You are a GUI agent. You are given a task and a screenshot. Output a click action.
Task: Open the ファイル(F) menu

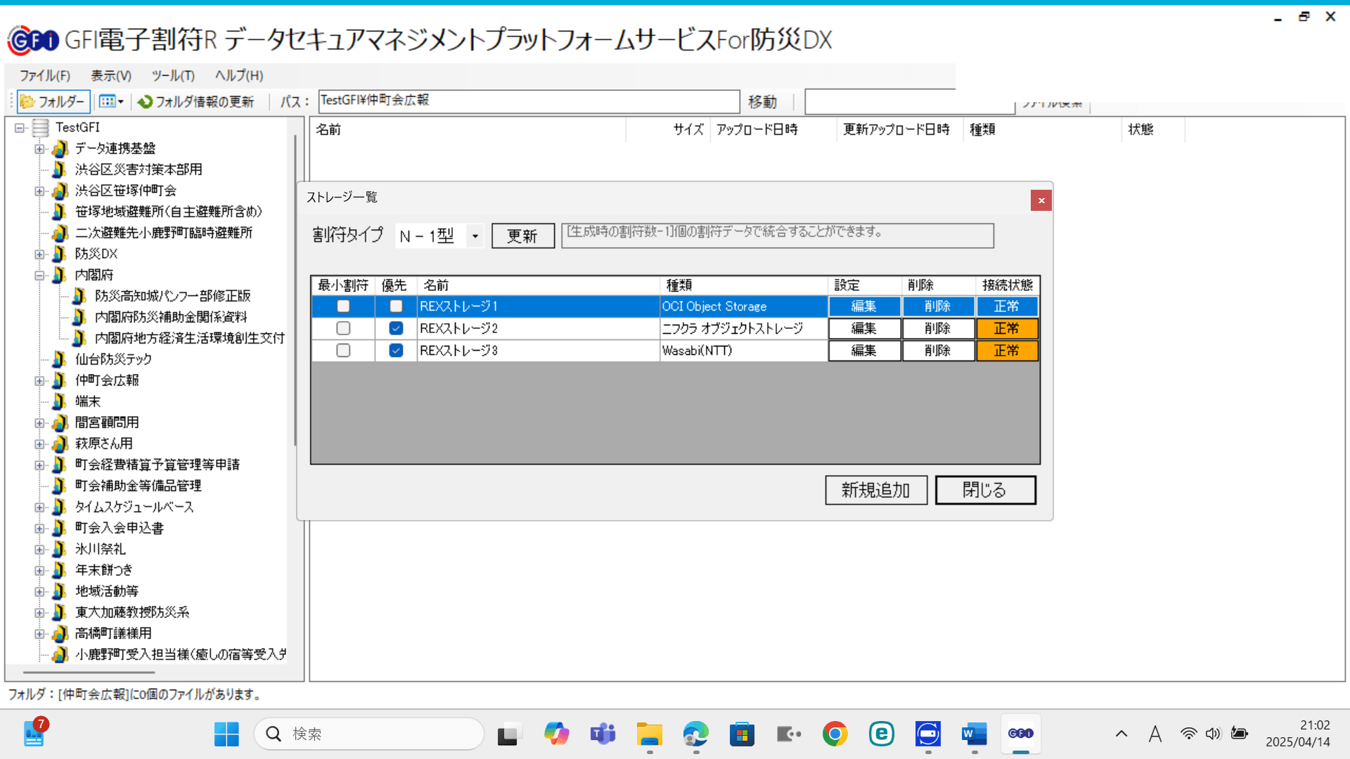click(44, 76)
